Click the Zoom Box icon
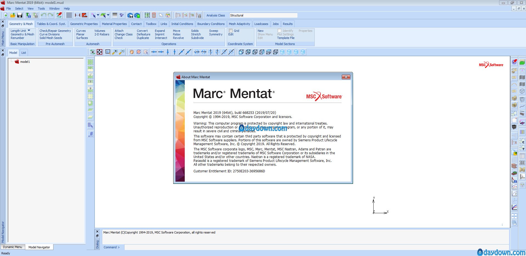The height and width of the screenshot is (256, 526). 108,52
